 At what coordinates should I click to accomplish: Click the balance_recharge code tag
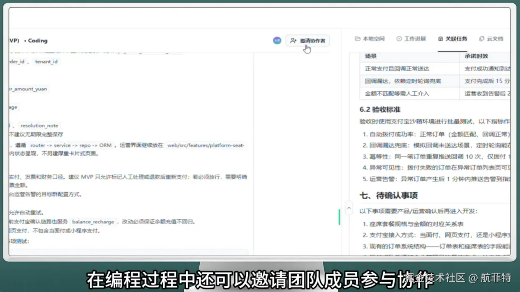[x=93, y=222]
